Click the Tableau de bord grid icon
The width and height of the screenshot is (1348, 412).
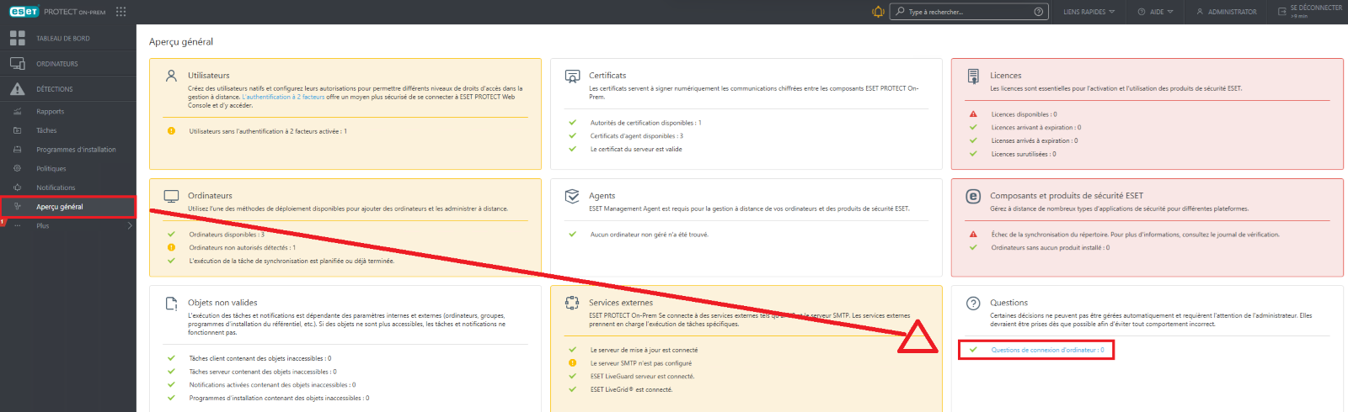[17, 38]
